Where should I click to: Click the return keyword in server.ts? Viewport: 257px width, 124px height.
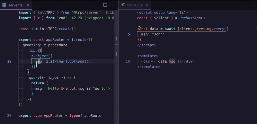[x=38, y=83]
